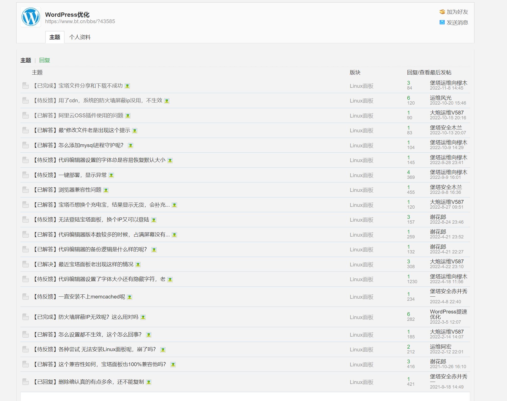Open thread 【待反馈】一直安装不上memcached呢
Image resolution: width=507 pixels, height=401 pixels.
[79, 297]
